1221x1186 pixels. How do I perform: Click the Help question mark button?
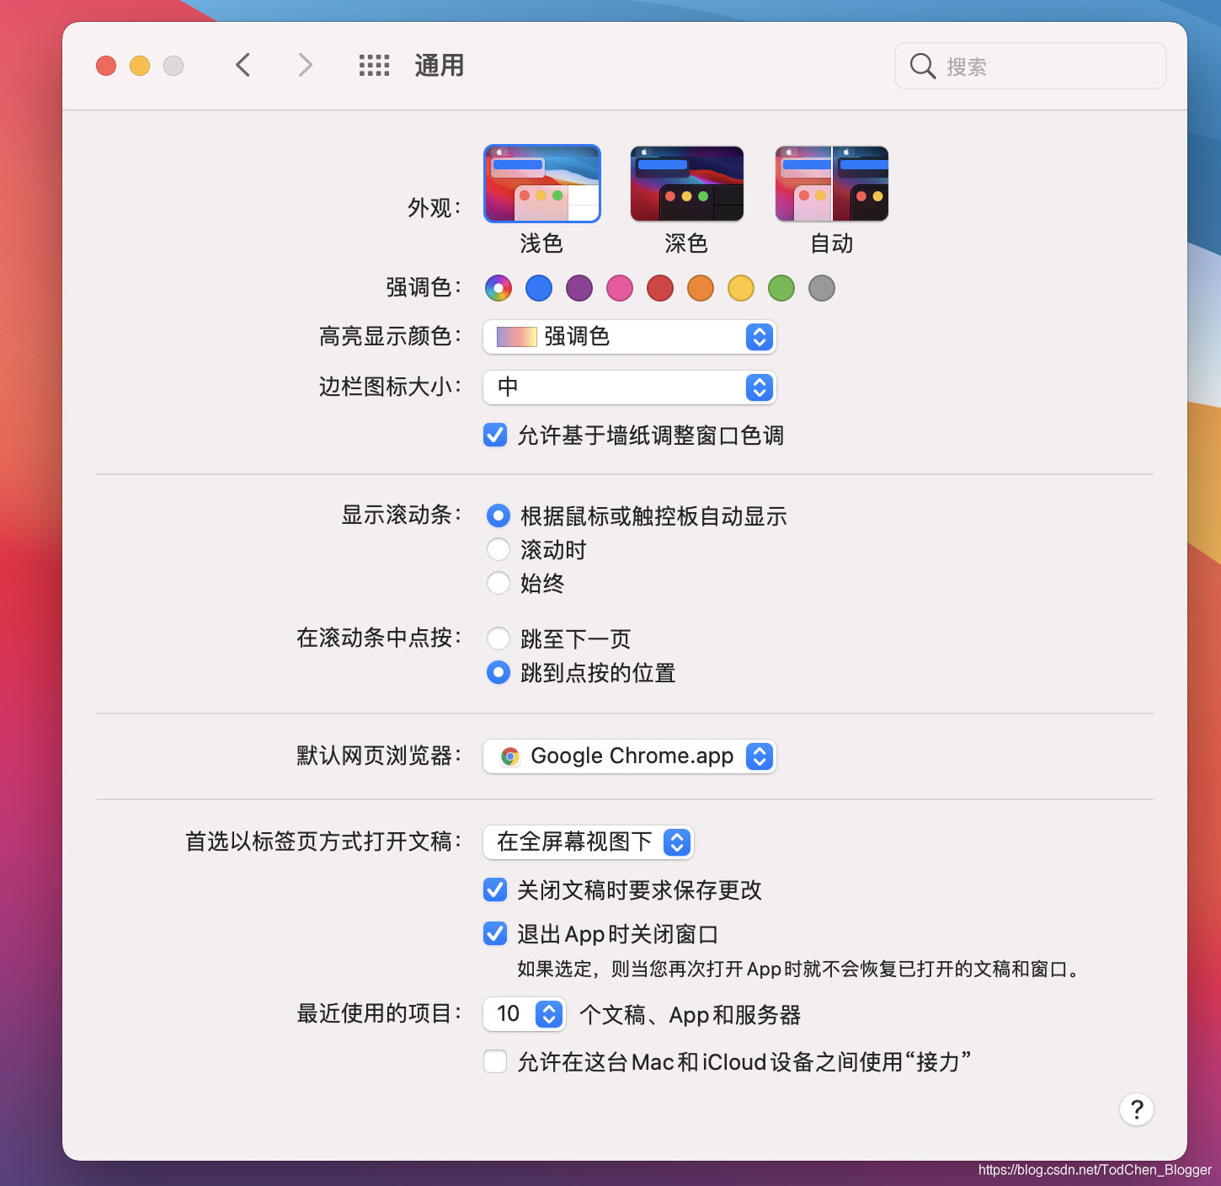click(1137, 1109)
